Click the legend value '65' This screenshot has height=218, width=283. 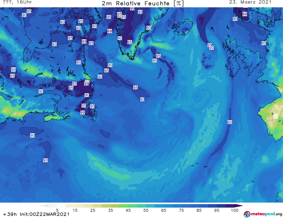(x=164, y=210)
